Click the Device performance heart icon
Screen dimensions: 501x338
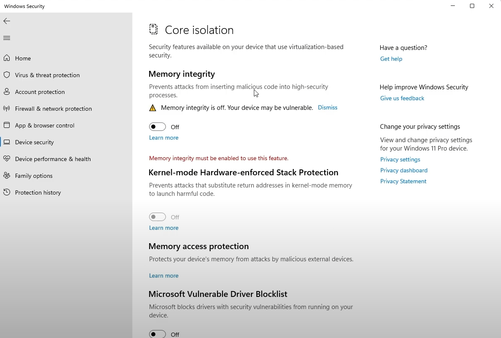[7, 159]
